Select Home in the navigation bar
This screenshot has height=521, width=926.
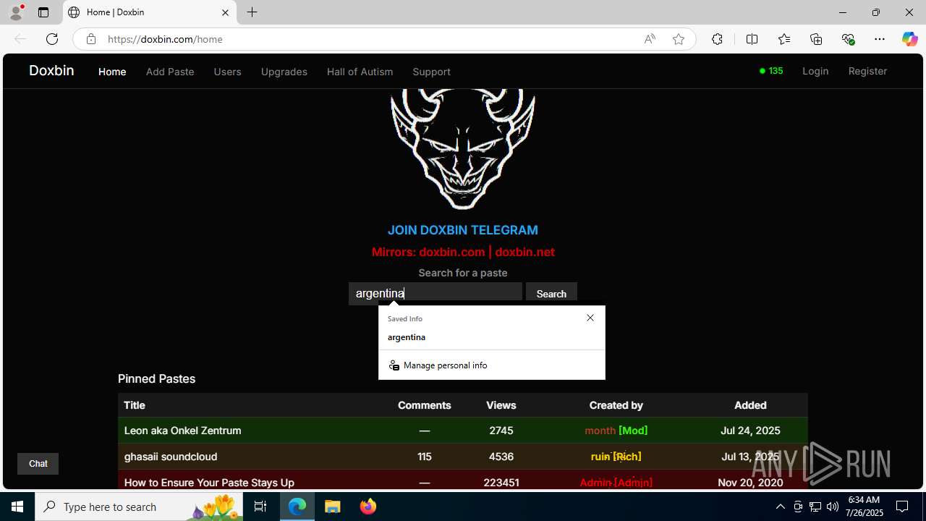[x=112, y=72]
